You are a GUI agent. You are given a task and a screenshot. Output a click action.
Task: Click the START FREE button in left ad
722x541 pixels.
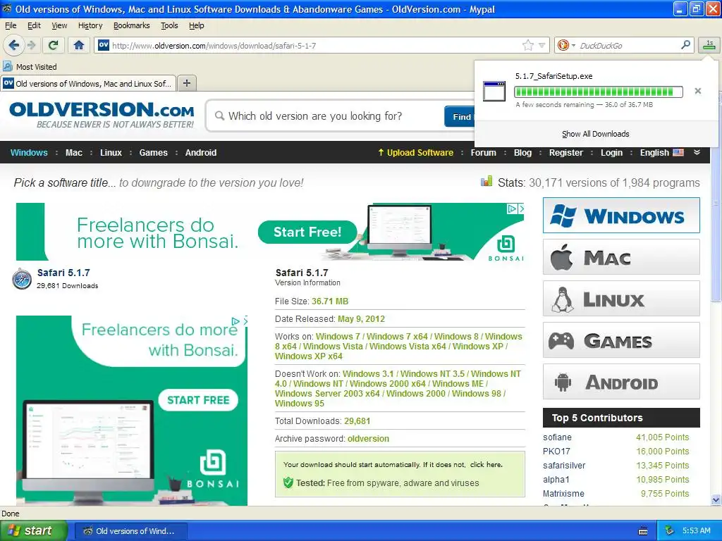[198, 400]
